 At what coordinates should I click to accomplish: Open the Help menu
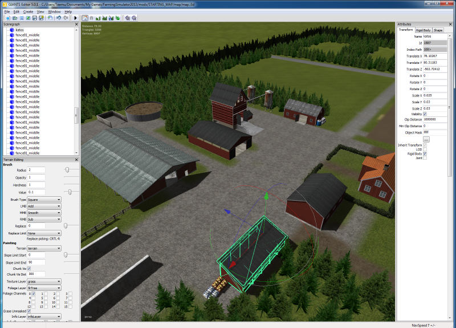68,11
